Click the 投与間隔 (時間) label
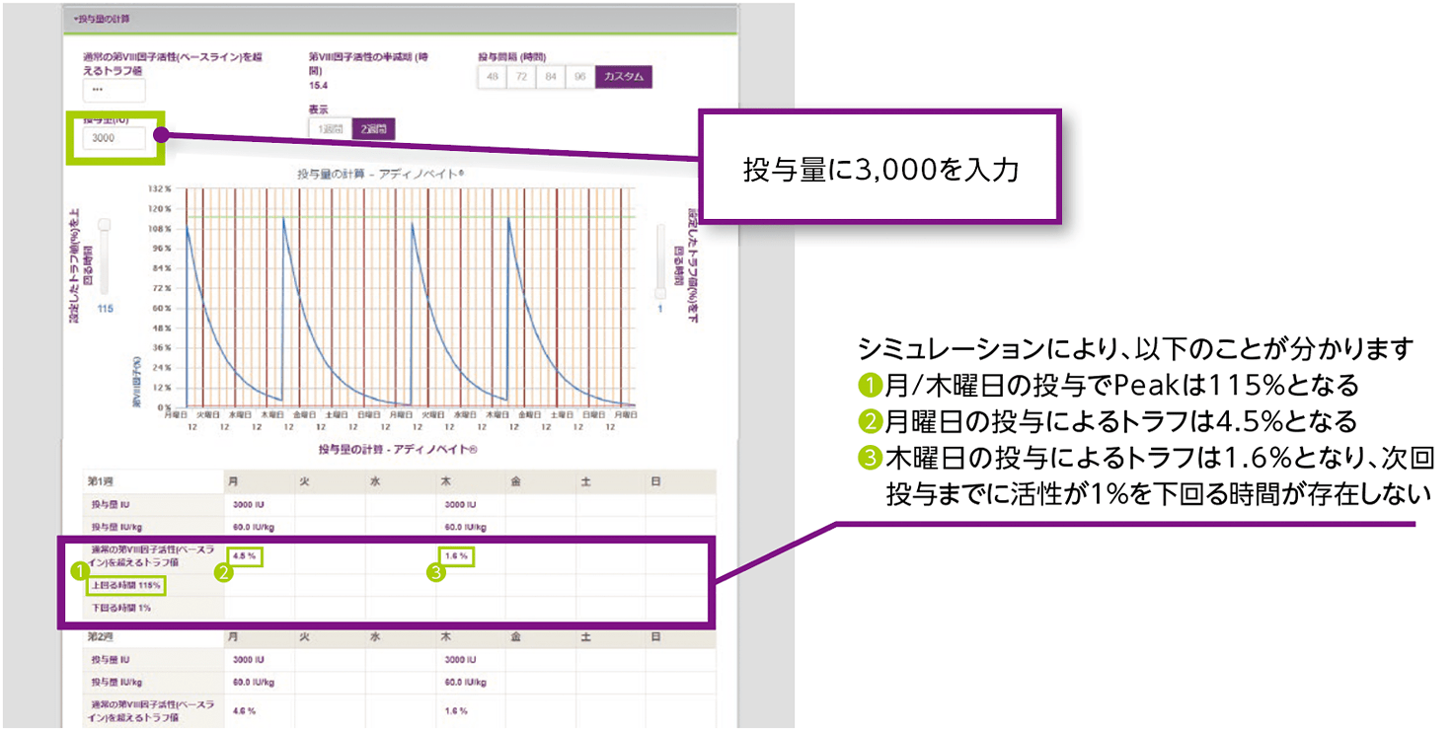 tap(510, 57)
